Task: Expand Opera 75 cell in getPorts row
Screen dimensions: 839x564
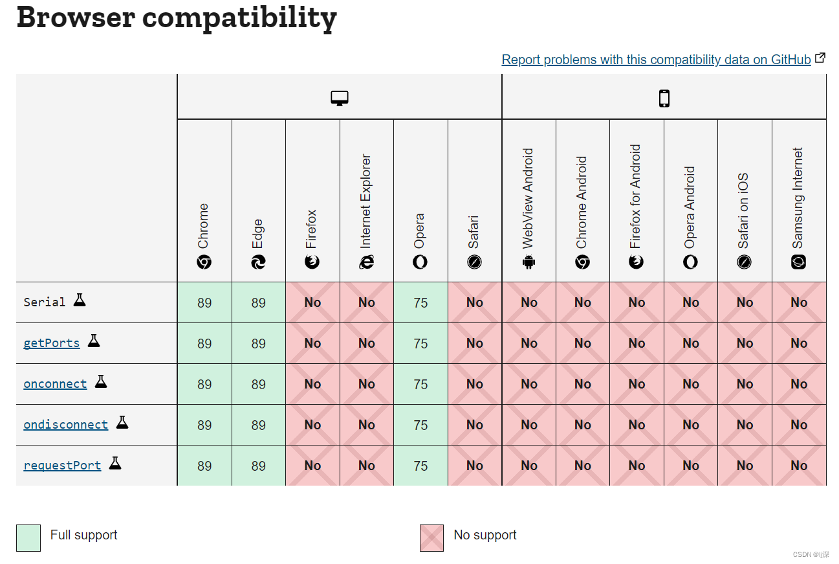Action: coord(420,343)
